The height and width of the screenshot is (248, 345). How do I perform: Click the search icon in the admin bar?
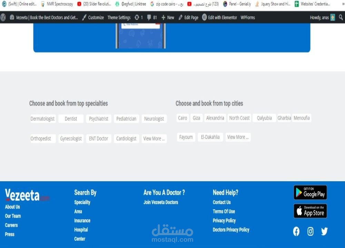pyautogui.click(x=341, y=17)
